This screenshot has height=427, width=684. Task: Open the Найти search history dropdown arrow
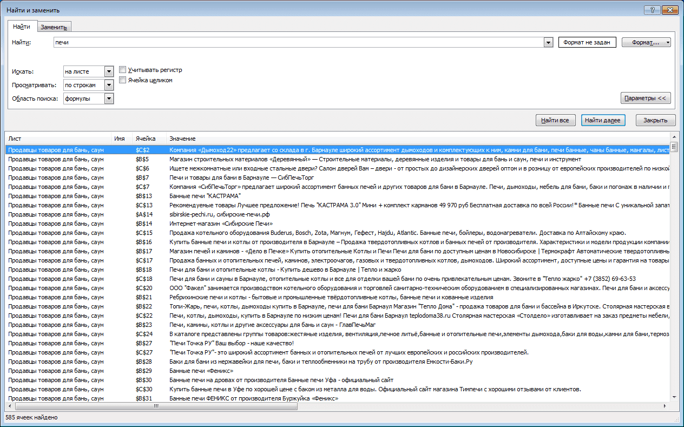click(548, 42)
